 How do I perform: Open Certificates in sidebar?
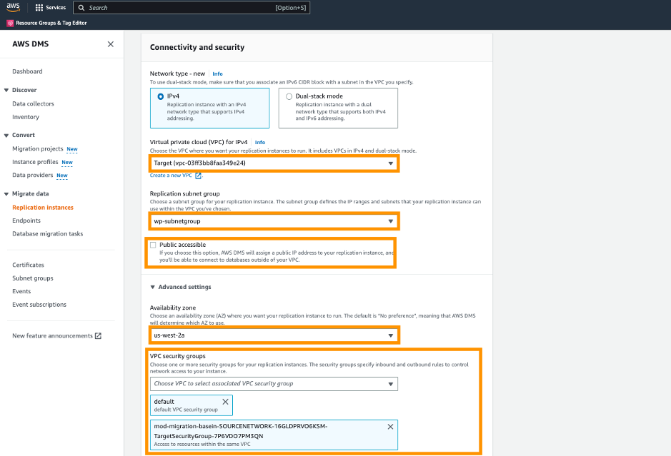[x=29, y=265]
